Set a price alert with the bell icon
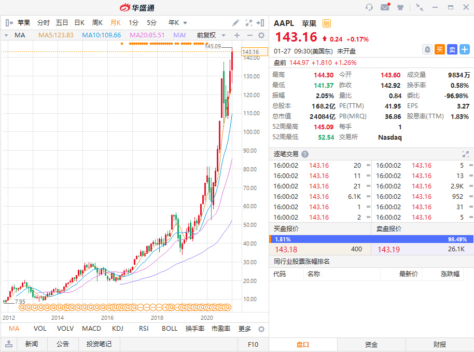Screen dimensions: 474x352 [427, 49]
